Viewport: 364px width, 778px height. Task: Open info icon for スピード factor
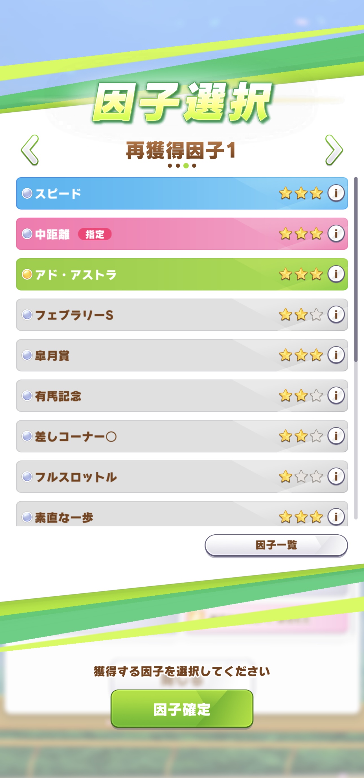click(336, 193)
